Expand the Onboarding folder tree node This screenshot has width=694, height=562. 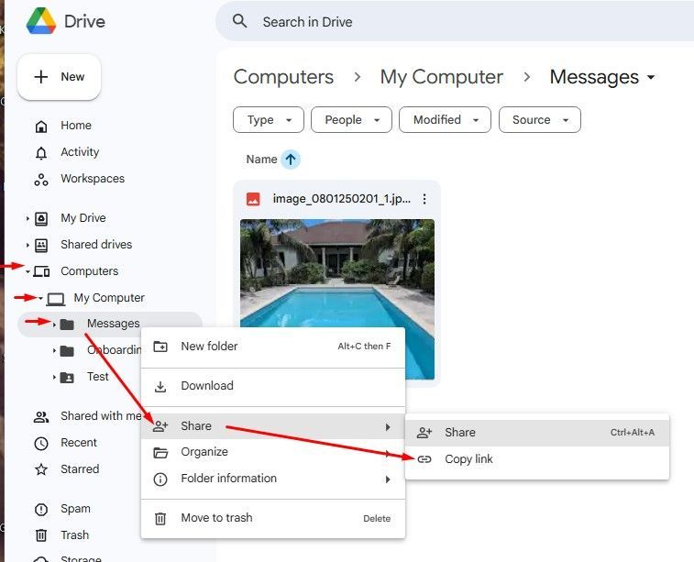coord(54,351)
